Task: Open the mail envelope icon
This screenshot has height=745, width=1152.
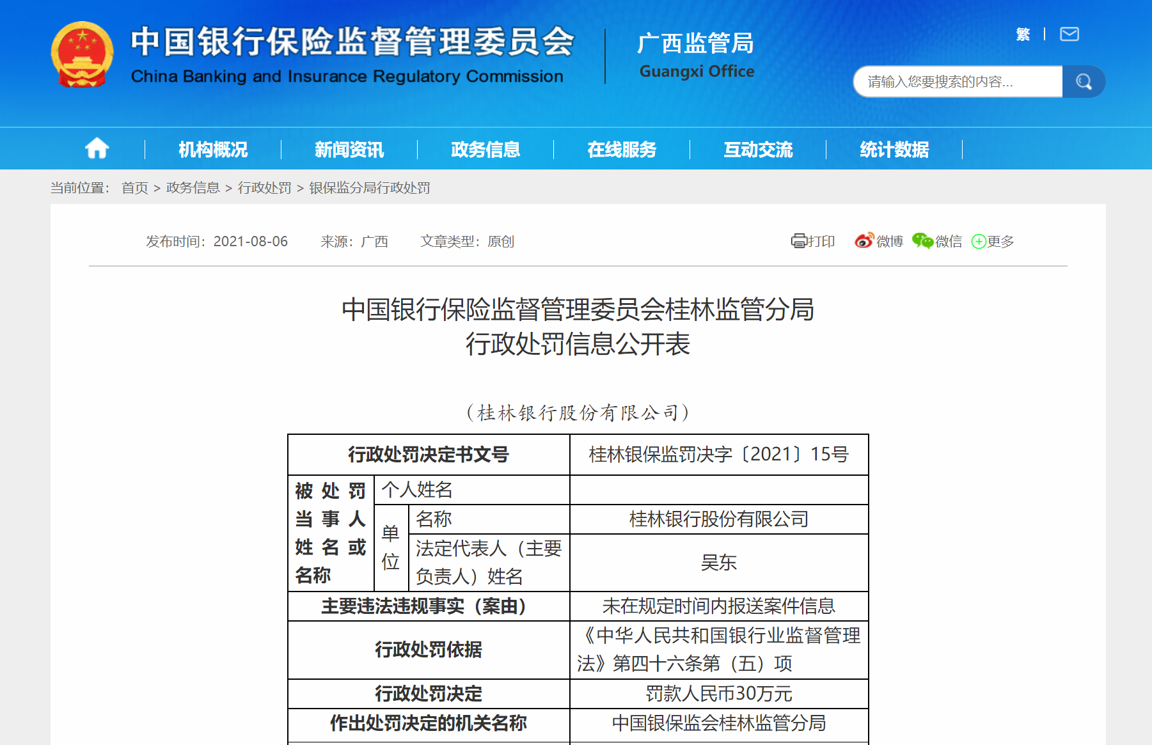Action: coord(1069,34)
